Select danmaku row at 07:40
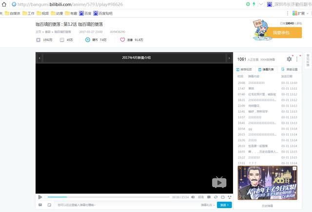312x212 pixels. [x=268, y=94]
